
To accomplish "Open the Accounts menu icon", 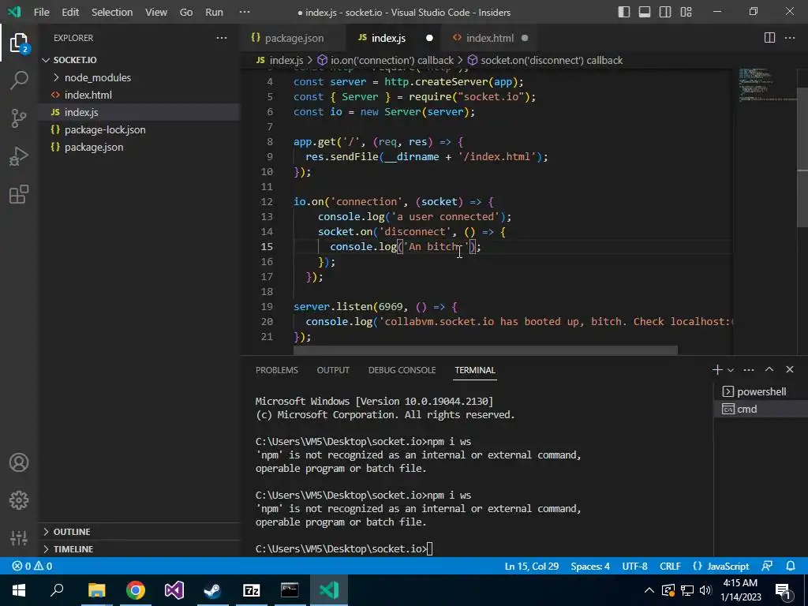I will point(19,462).
